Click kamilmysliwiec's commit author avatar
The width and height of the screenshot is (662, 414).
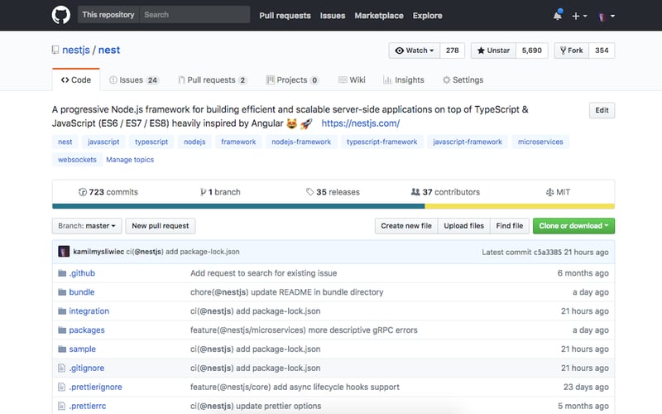(x=64, y=252)
